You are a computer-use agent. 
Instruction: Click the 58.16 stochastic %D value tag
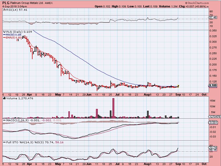pos(213,150)
